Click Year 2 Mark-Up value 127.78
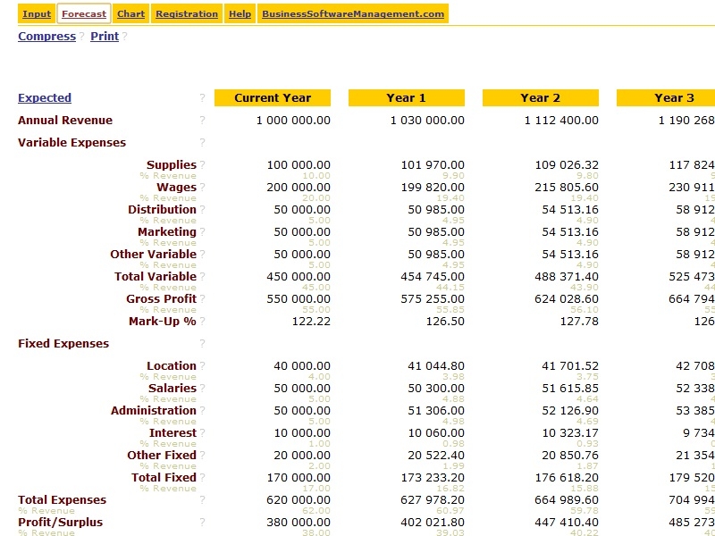Viewport: 715px width, 536px height. tap(579, 322)
